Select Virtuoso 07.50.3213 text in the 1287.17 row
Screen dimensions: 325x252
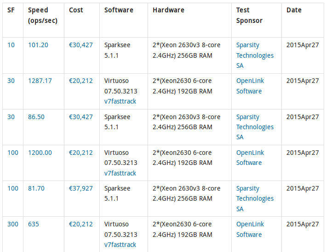pos(121,86)
